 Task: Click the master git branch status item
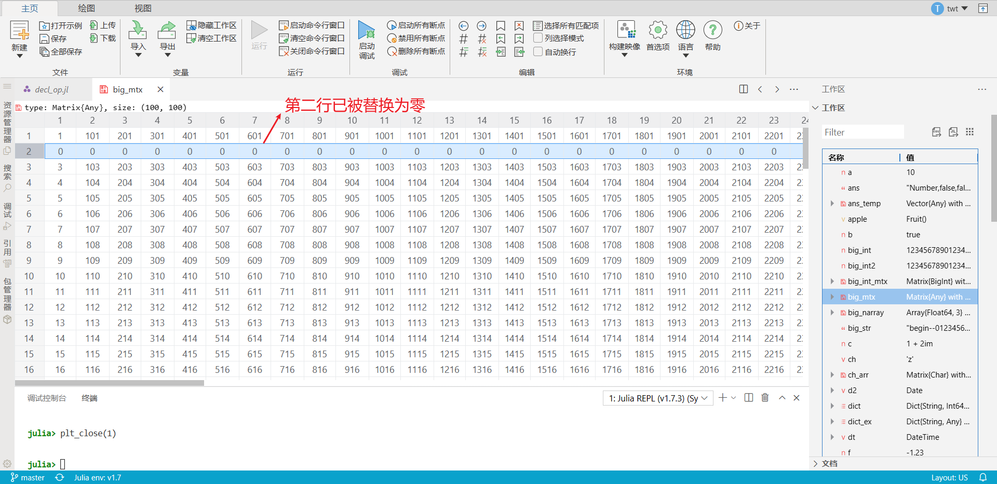[28, 478]
